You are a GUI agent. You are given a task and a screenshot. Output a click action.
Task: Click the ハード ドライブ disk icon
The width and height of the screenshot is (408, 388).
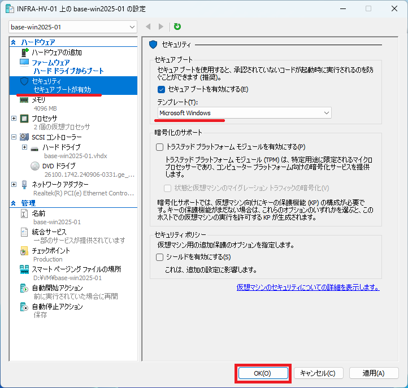pyautogui.click(x=34, y=149)
